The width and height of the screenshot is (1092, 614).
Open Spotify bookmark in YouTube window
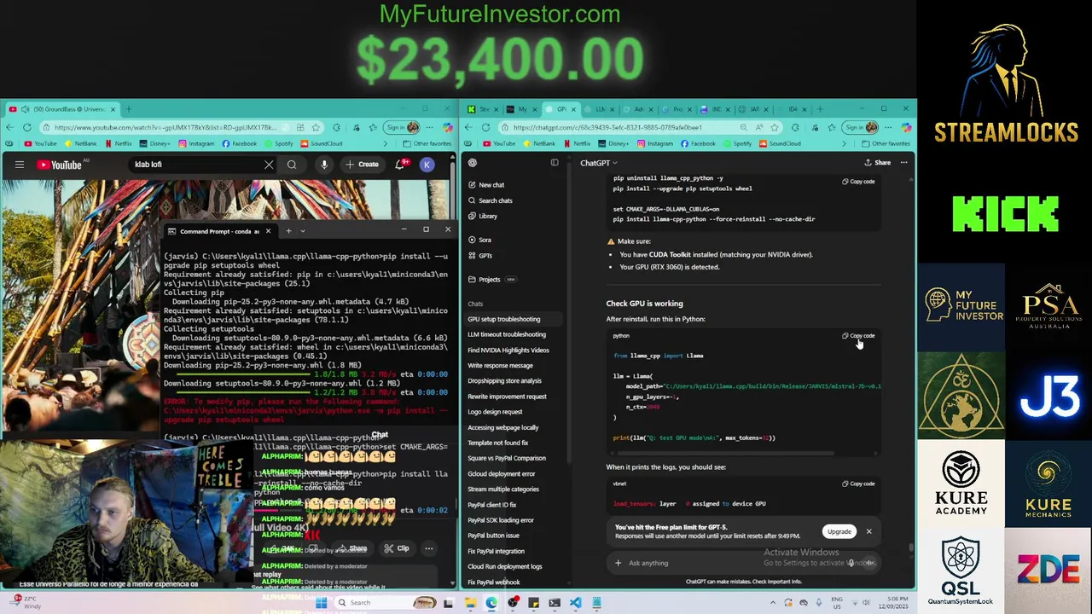coord(280,143)
